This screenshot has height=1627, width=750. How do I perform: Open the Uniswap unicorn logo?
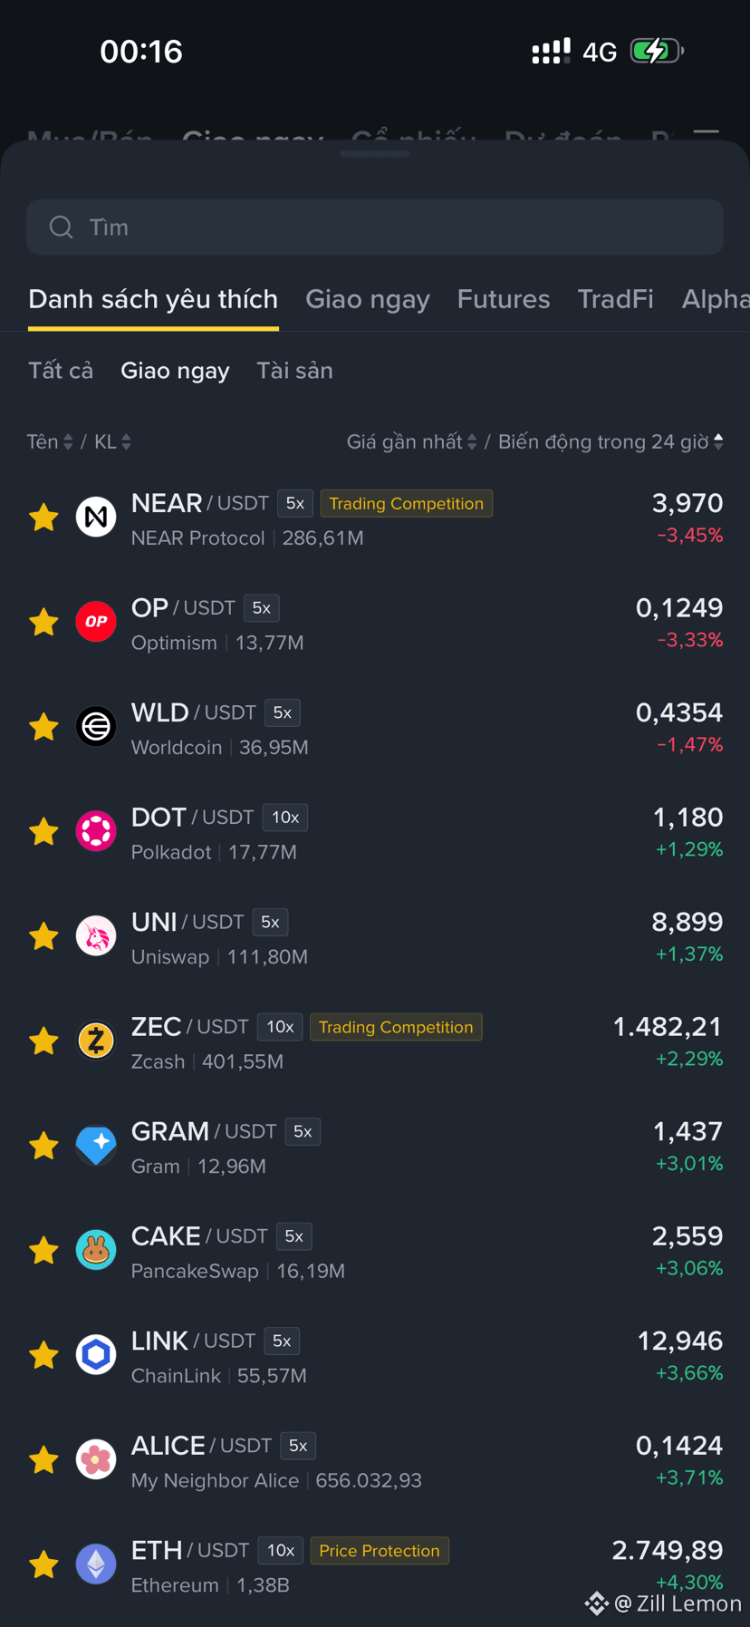[96, 936]
